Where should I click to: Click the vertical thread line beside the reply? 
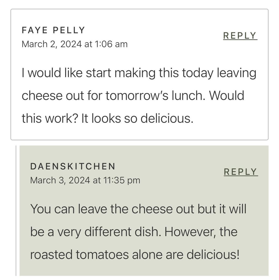(16, 211)
